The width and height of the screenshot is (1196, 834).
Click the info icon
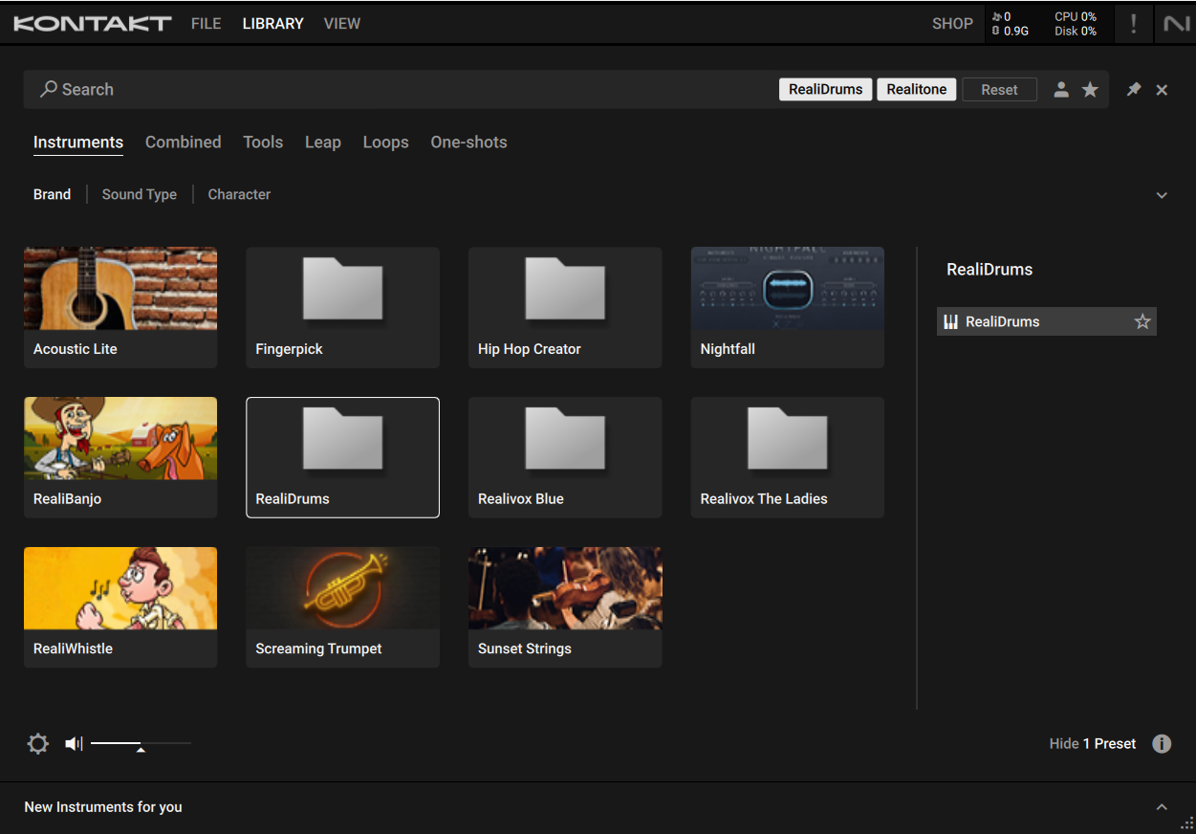click(x=1162, y=743)
